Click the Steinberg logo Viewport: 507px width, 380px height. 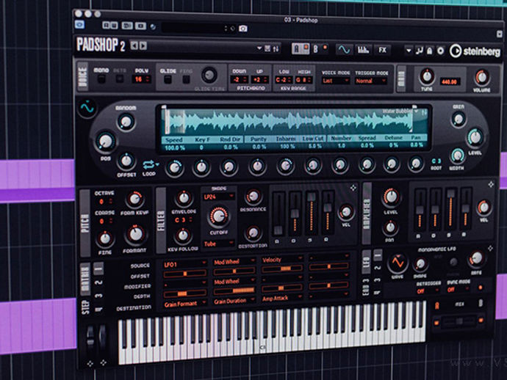coord(475,51)
